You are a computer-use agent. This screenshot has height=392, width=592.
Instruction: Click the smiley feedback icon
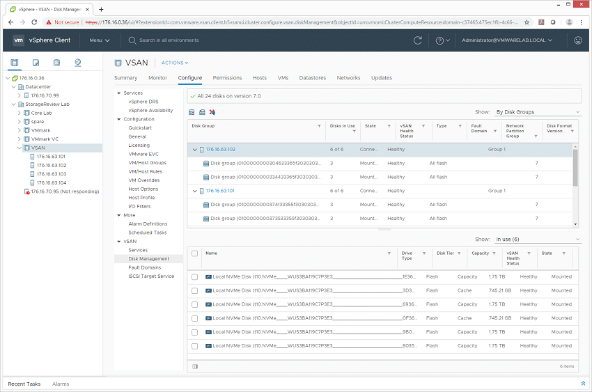pos(578,40)
